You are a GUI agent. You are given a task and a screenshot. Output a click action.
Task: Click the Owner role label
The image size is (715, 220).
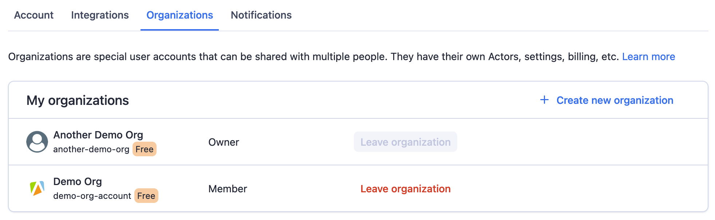pos(224,142)
